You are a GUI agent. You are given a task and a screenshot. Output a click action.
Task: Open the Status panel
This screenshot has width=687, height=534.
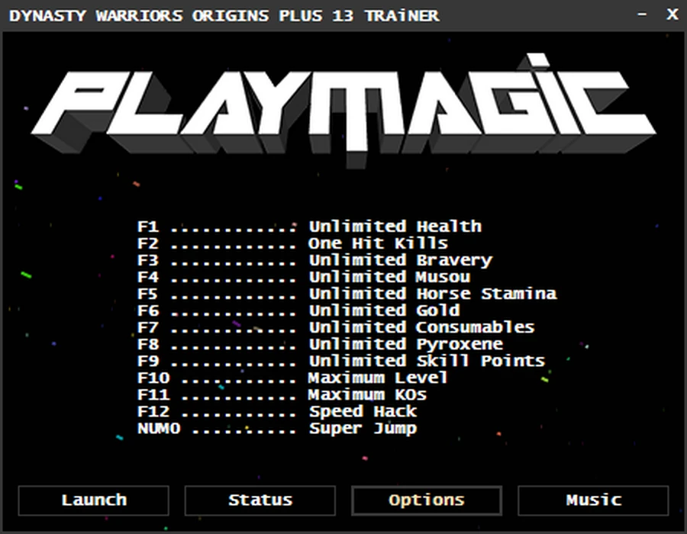coord(260,500)
